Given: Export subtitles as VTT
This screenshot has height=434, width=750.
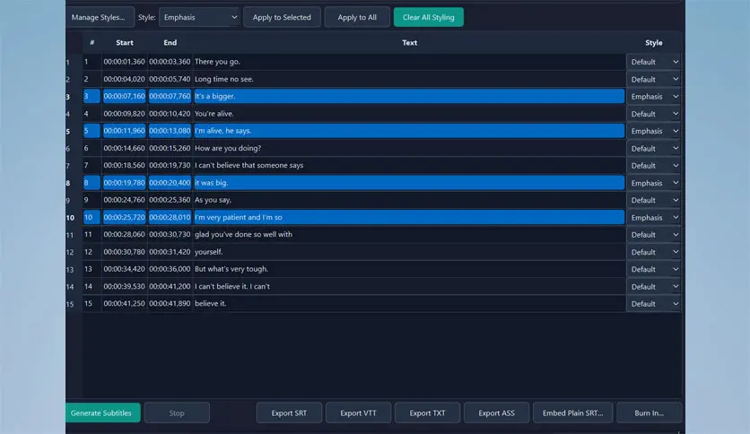Looking at the screenshot, I should 358,413.
